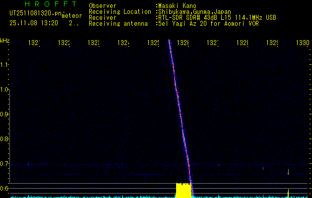Click the 1330 time axis label
The height and width of the screenshot is (198, 312).
[303, 44]
